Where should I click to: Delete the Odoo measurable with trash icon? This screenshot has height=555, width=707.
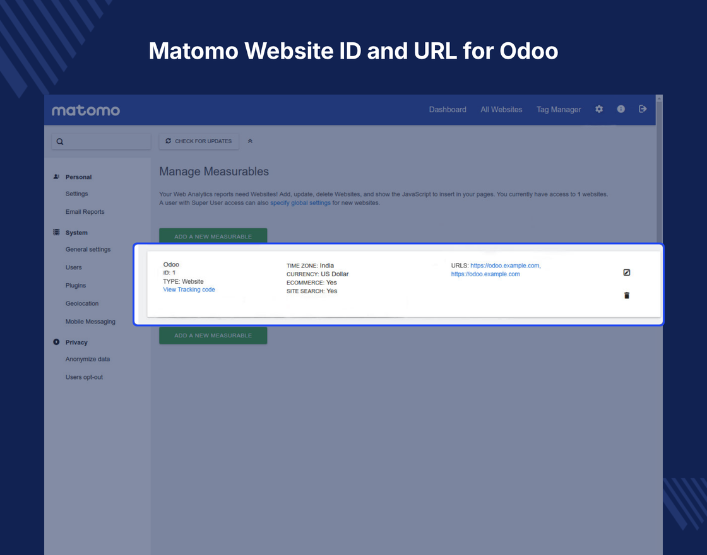(x=627, y=296)
